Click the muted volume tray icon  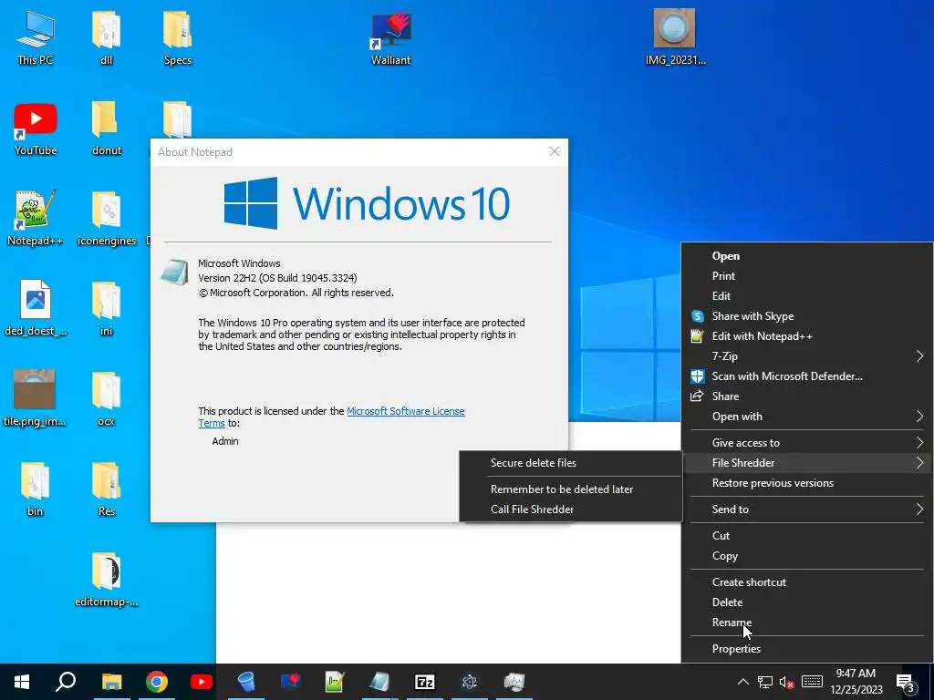787,682
